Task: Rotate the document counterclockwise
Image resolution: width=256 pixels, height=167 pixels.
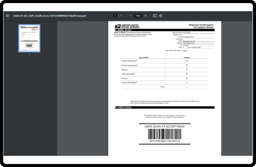Action: (160, 16)
